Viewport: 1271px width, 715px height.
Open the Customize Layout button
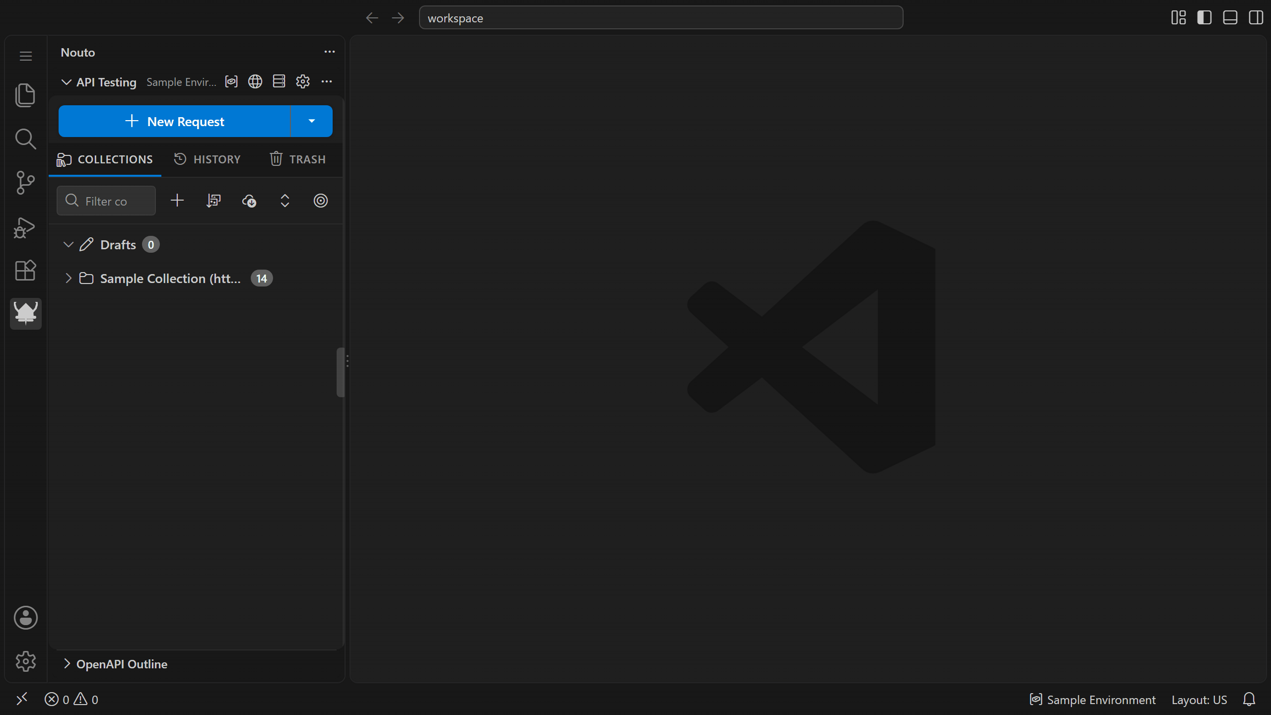click(x=1179, y=18)
